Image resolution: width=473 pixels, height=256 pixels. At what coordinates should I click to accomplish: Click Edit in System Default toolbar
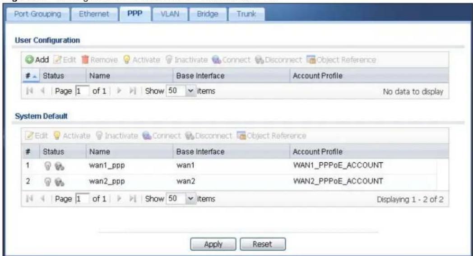pos(37,136)
